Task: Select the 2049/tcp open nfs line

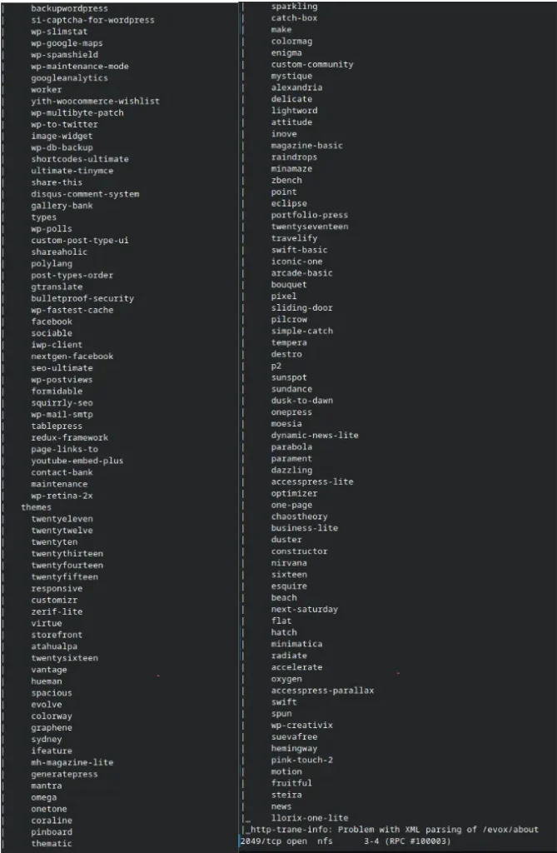Action: click(x=346, y=841)
